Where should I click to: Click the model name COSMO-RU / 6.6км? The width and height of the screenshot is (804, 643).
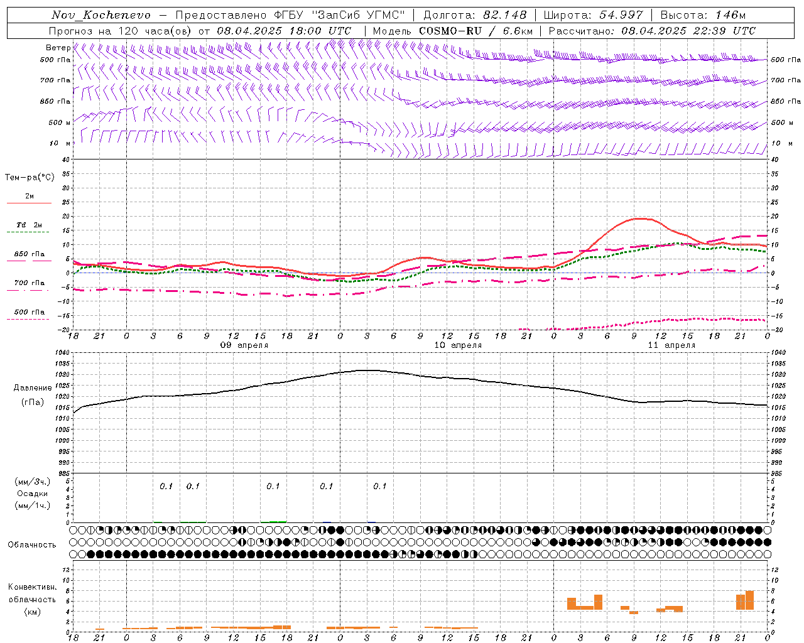pos(475,31)
